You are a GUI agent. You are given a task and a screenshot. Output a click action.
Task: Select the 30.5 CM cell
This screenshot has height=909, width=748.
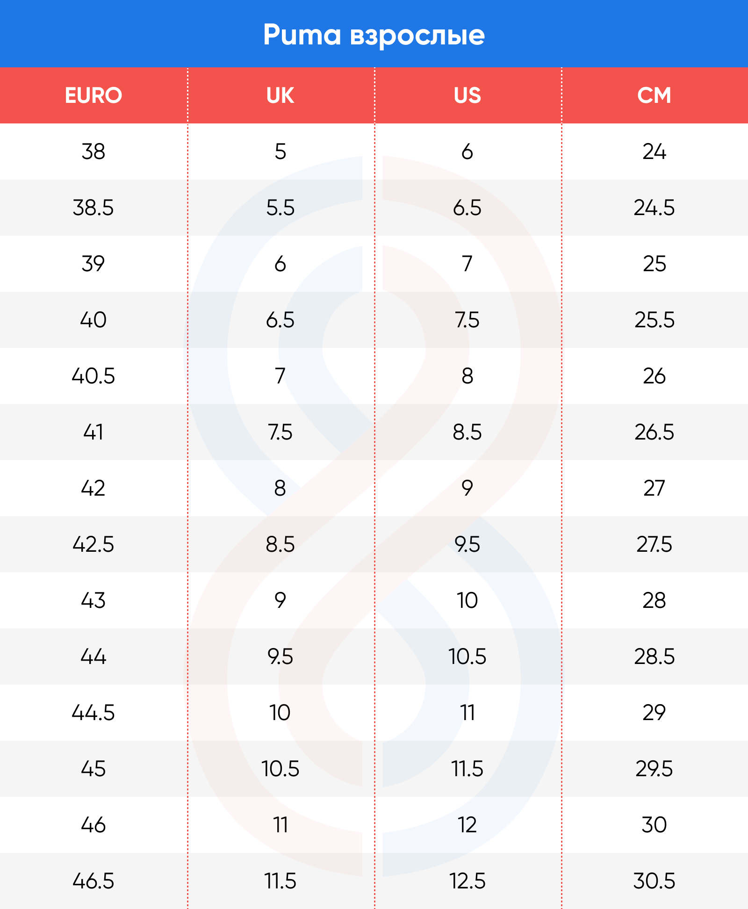(654, 881)
